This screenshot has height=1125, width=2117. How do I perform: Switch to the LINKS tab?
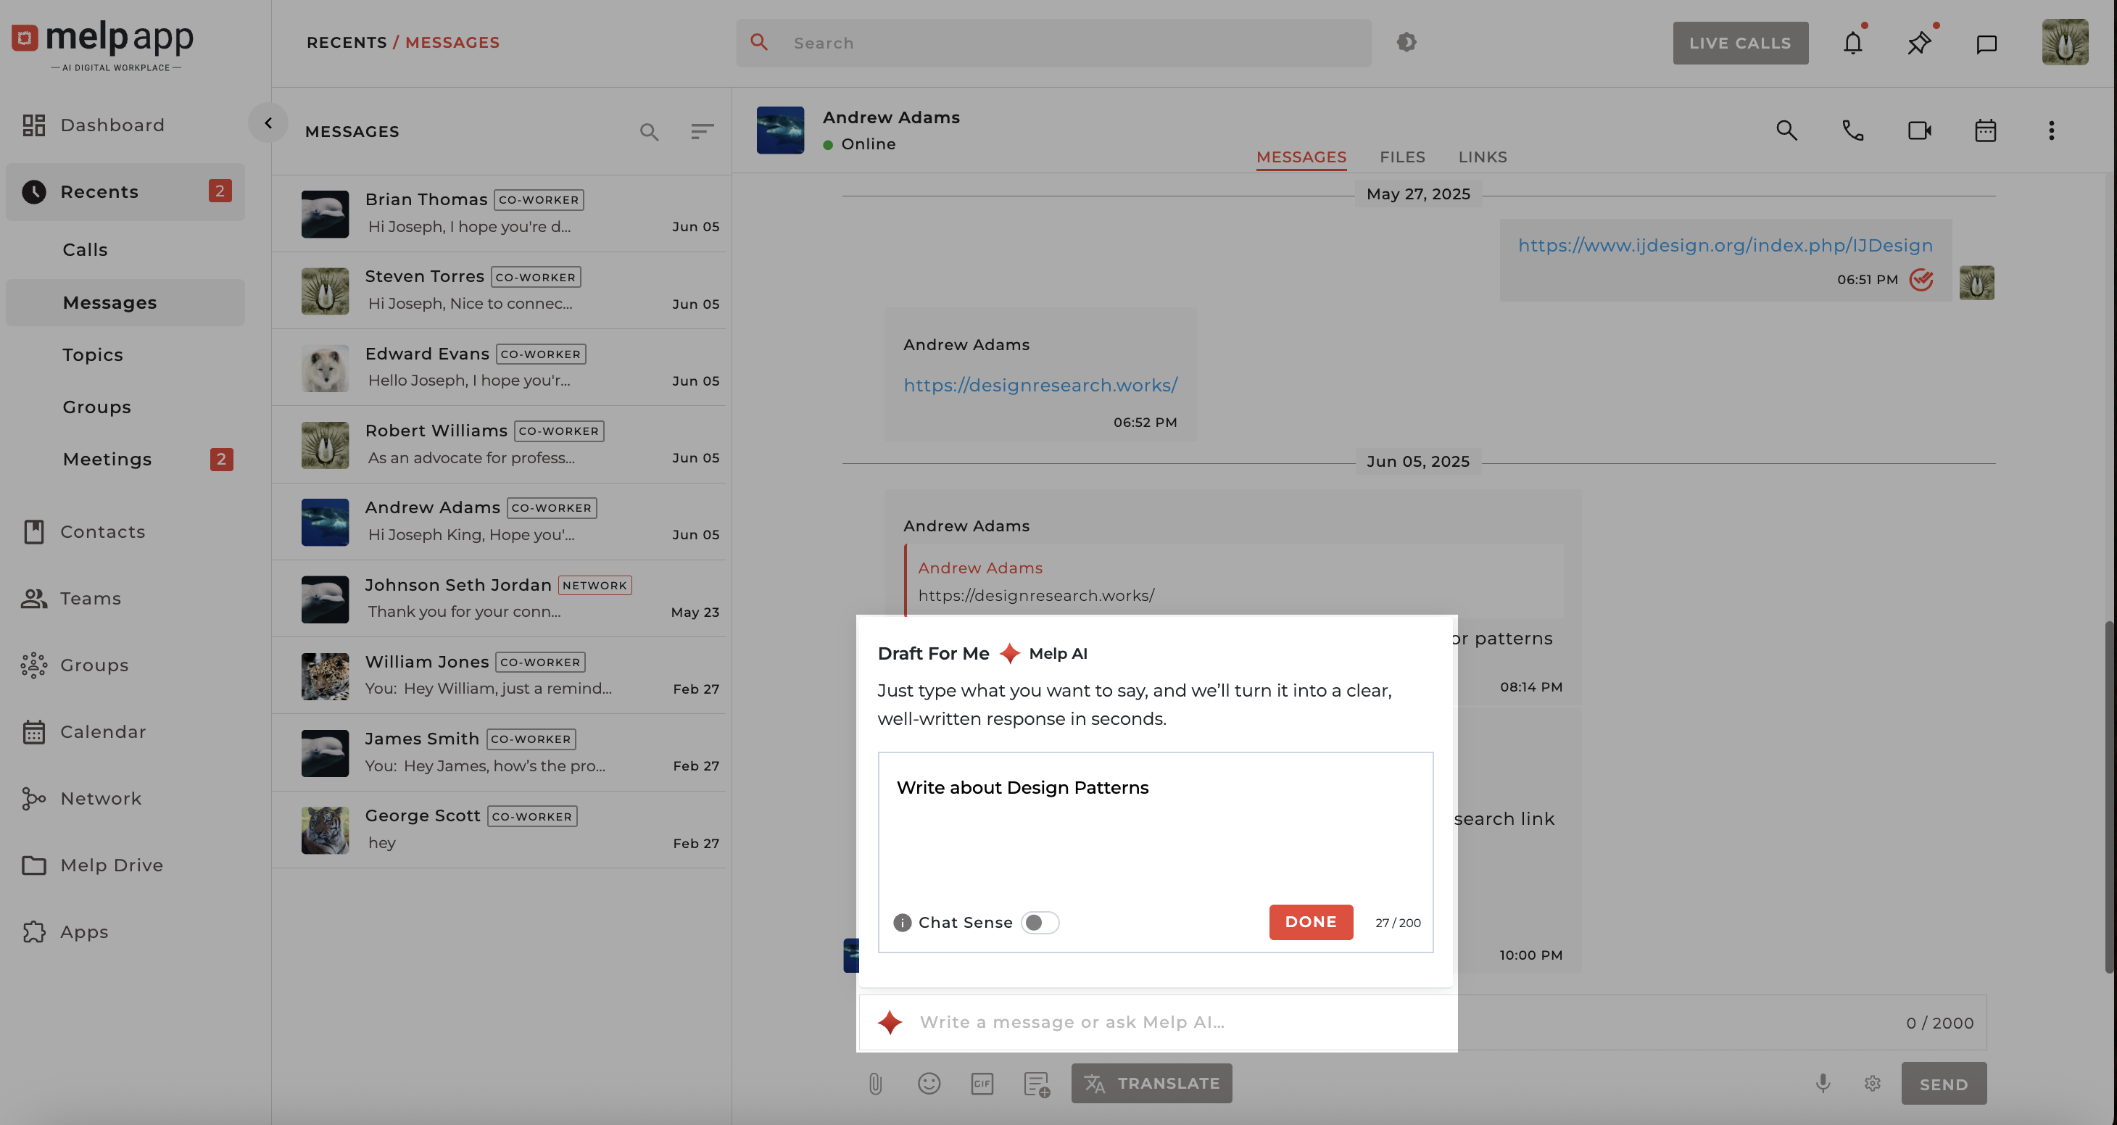pos(1483,157)
